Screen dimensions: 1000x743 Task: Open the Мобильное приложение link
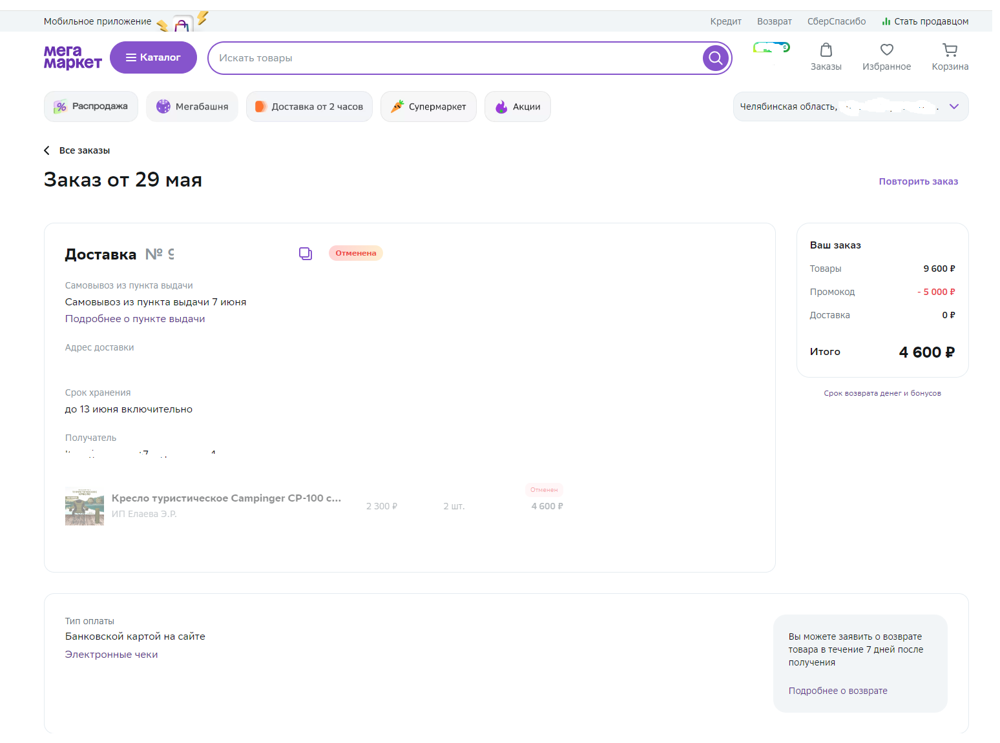click(x=98, y=21)
